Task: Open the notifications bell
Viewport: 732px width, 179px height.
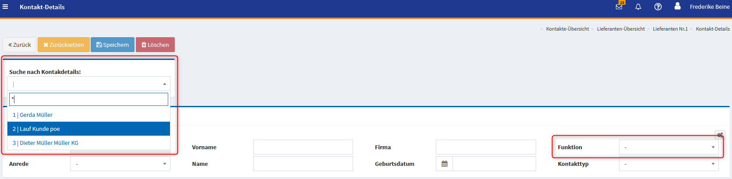Action: click(x=638, y=7)
